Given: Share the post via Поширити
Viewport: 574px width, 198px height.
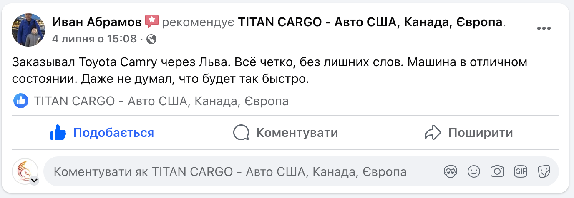Looking at the screenshot, I should click(x=468, y=133).
